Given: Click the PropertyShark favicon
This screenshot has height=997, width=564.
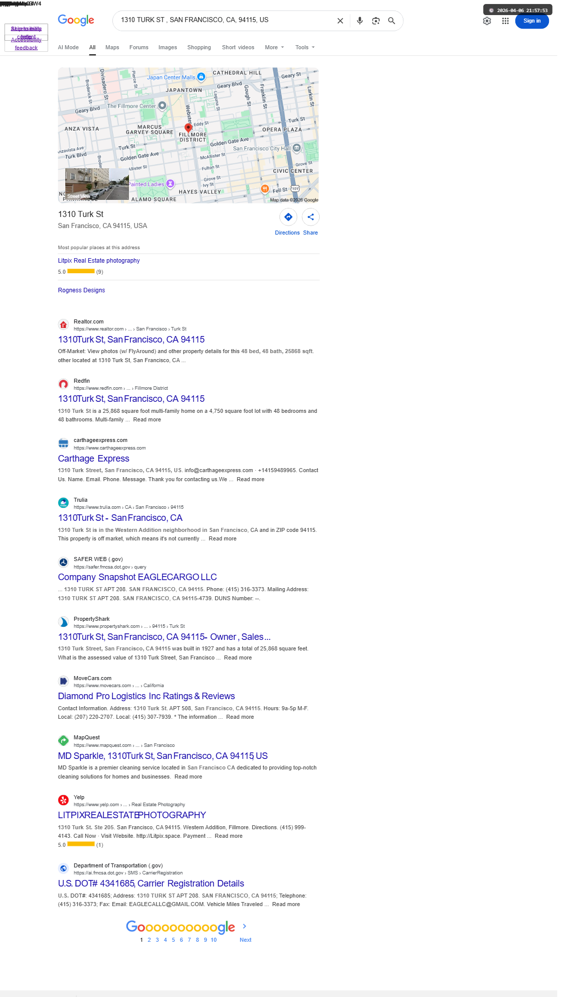Looking at the screenshot, I should pyautogui.click(x=63, y=622).
